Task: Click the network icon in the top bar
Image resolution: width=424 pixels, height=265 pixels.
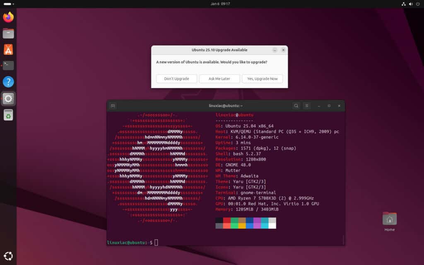Action: point(404,4)
